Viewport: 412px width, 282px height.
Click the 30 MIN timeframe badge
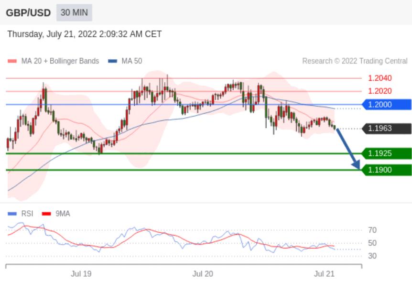74,12
